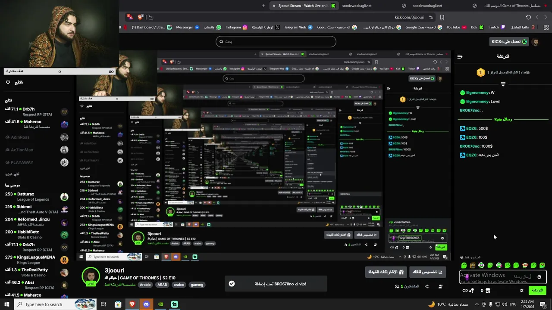The image size is (552, 310).
Task: Expand the pinned gift banner chevron
Action: 503,84
